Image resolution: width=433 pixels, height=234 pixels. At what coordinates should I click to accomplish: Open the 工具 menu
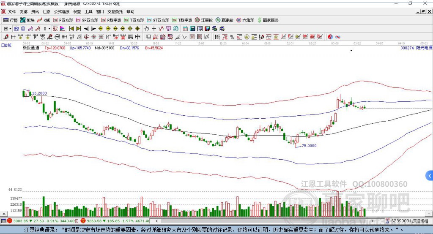click(88, 11)
